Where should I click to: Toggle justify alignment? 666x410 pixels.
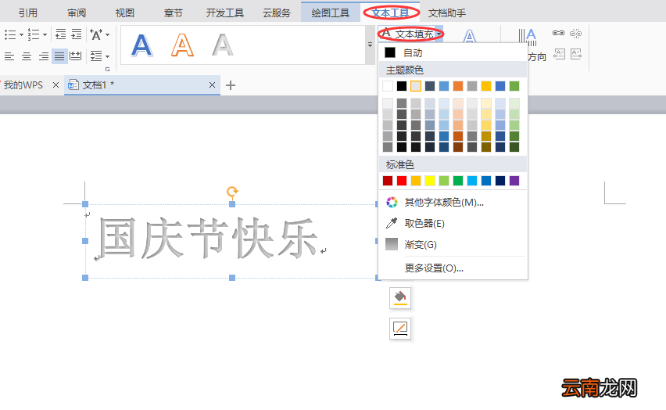click(59, 56)
